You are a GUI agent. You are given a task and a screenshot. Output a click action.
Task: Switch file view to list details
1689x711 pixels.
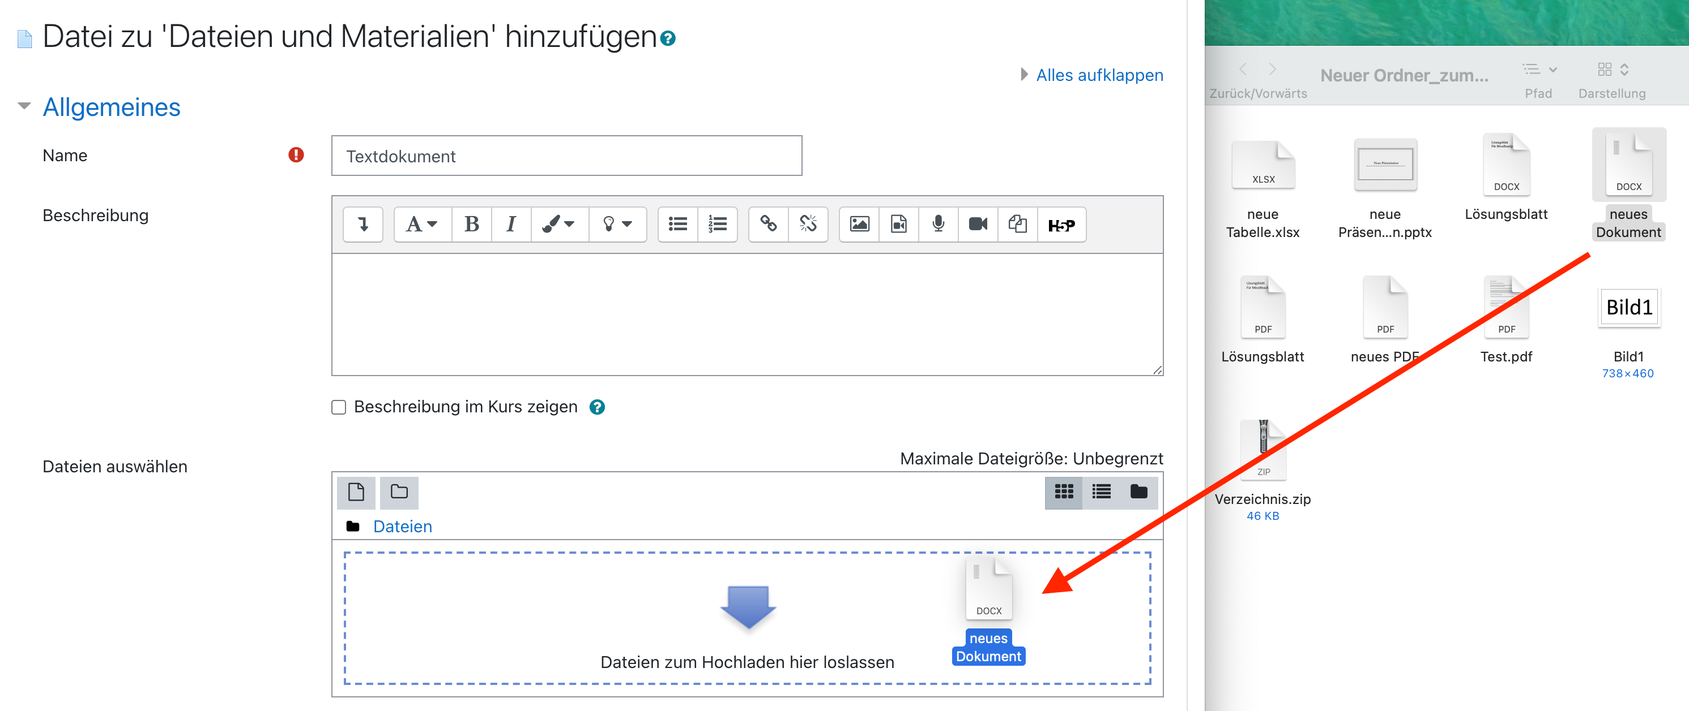tap(1101, 492)
